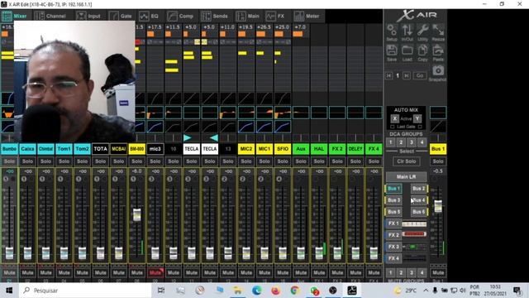The image size is (529, 298).
Task: Select Bus 6 sends layer
Action: point(419,212)
